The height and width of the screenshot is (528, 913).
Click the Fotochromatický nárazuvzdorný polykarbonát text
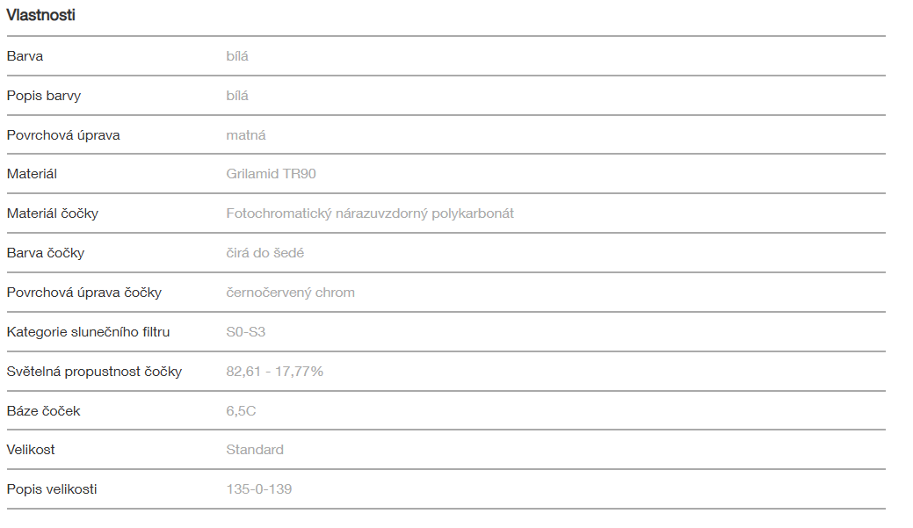[370, 213]
